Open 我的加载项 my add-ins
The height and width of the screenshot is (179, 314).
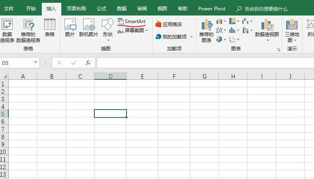pos(171,37)
